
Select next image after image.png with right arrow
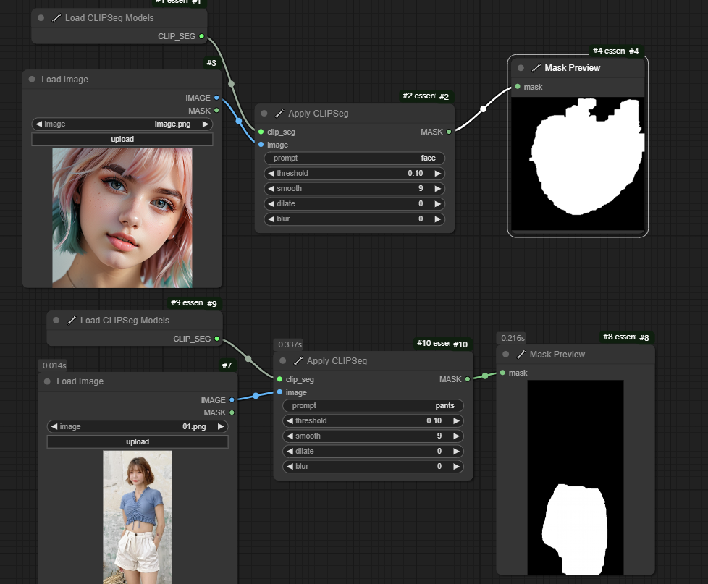(206, 124)
